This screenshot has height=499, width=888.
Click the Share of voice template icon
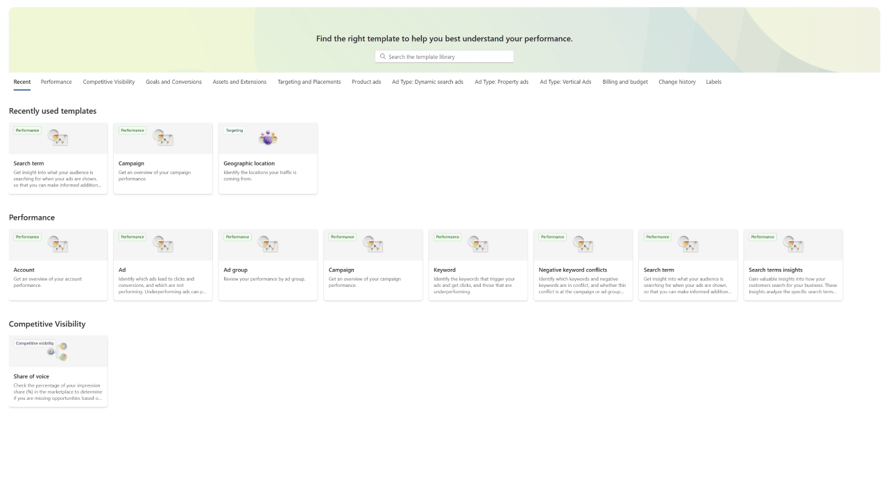click(x=58, y=351)
